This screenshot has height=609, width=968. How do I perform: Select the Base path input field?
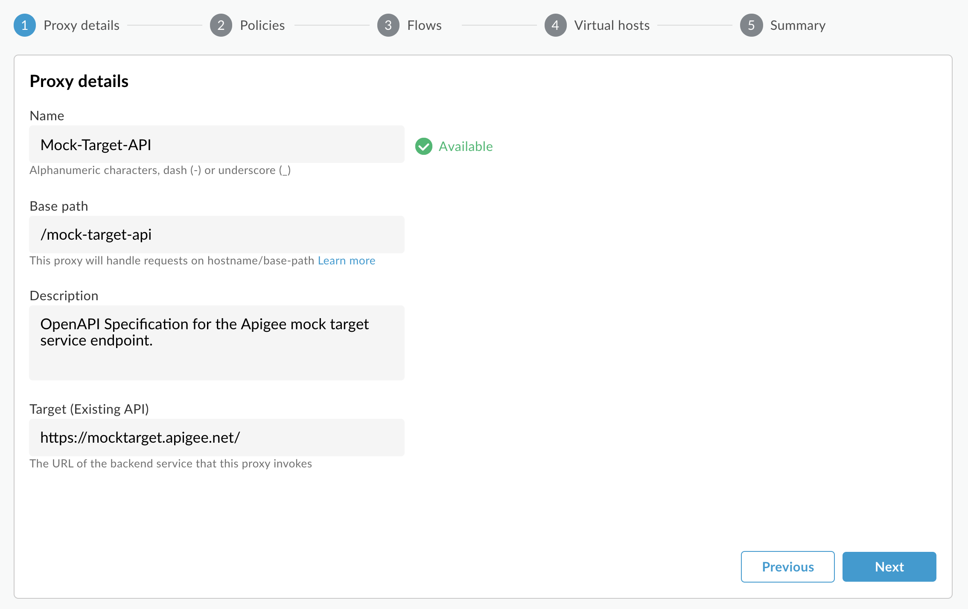pos(216,234)
